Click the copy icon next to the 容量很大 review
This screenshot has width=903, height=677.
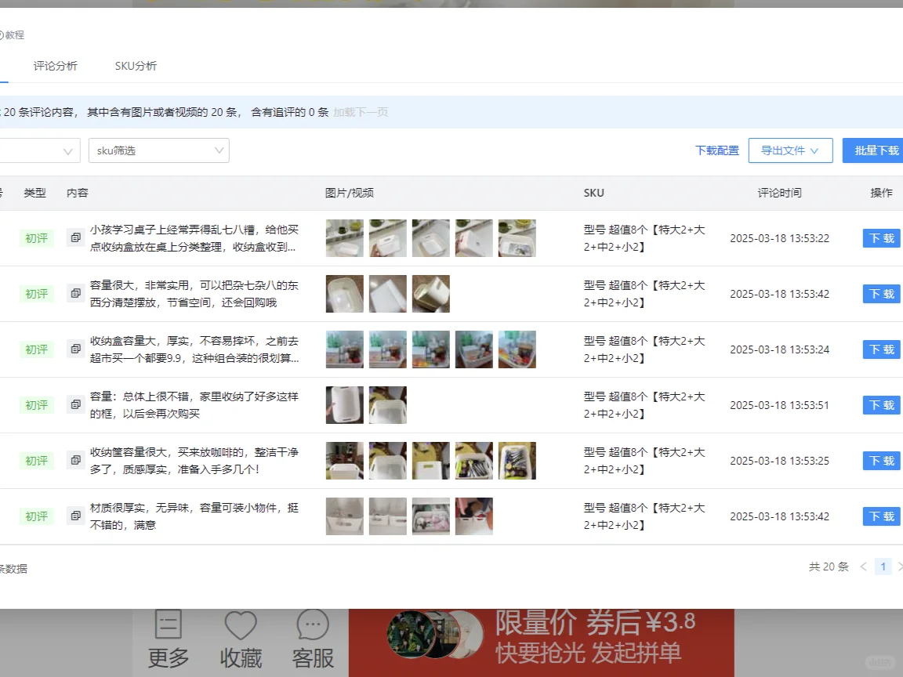(75, 293)
